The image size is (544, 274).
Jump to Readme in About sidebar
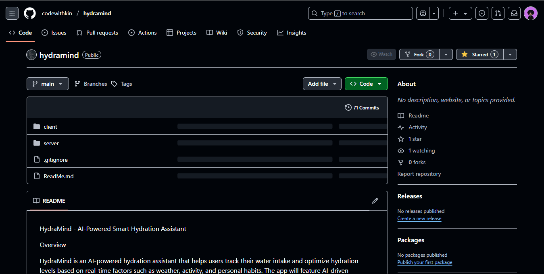coord(413,115)
